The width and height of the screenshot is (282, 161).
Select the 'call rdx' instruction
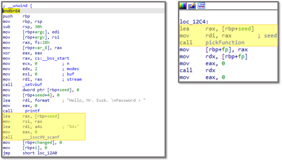point(197,70)
